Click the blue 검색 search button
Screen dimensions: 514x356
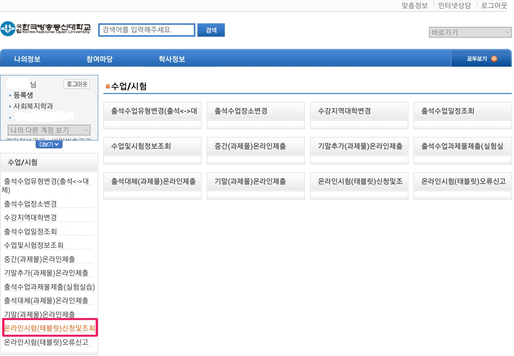[211, 30]
